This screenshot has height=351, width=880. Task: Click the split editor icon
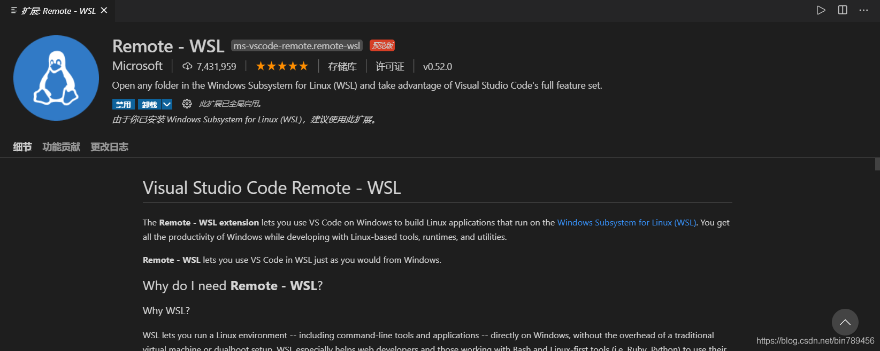coord(843,10)
